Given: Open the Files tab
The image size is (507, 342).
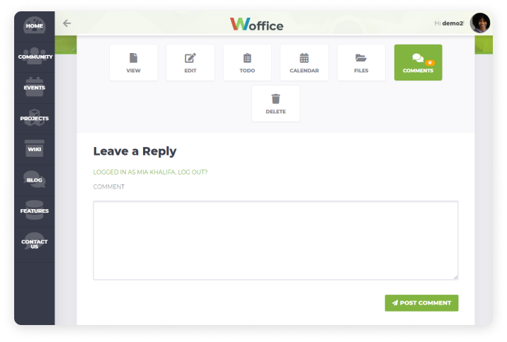Looking at the screenshot, I should tap(361, 63).
